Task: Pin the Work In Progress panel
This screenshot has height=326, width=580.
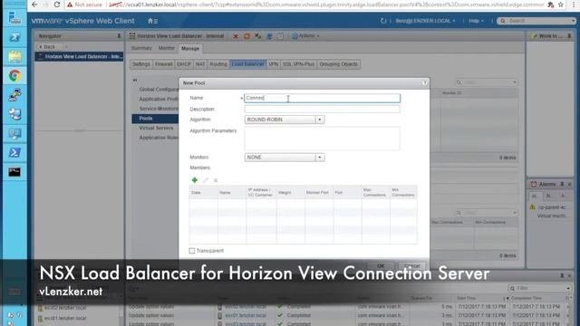Action: pos(569,36)
